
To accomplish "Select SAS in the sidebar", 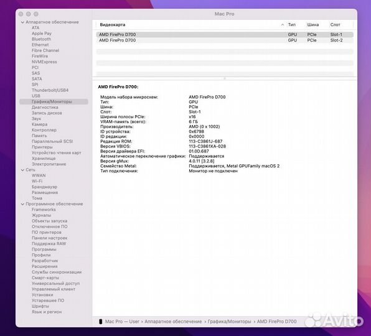I will pyautogui.click(x=35, y=73).
